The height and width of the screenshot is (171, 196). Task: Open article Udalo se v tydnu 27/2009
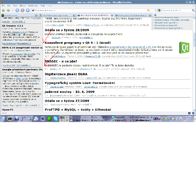tap(67, 101)
